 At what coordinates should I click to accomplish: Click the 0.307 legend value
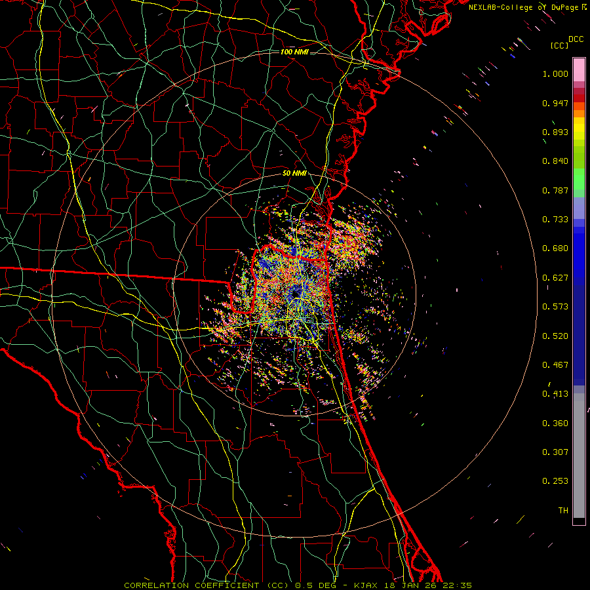click(555, 452)
